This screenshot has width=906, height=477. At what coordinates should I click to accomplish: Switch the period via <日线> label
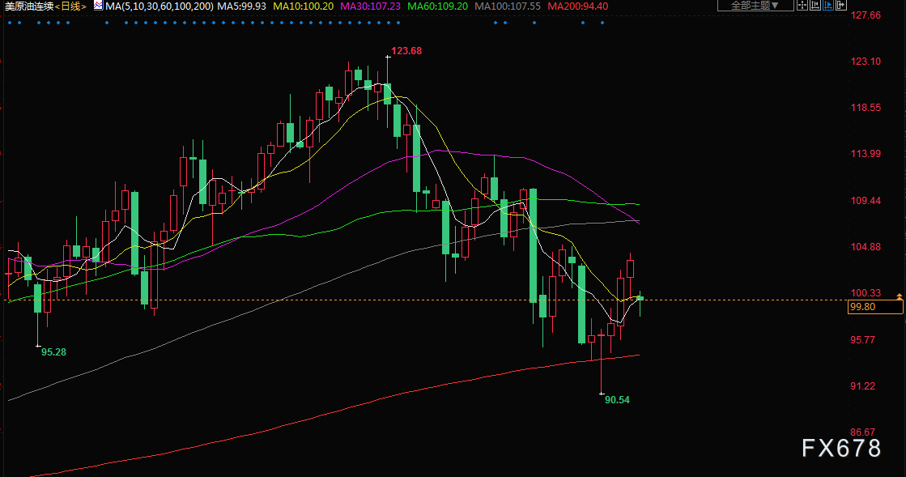point(70,6)
